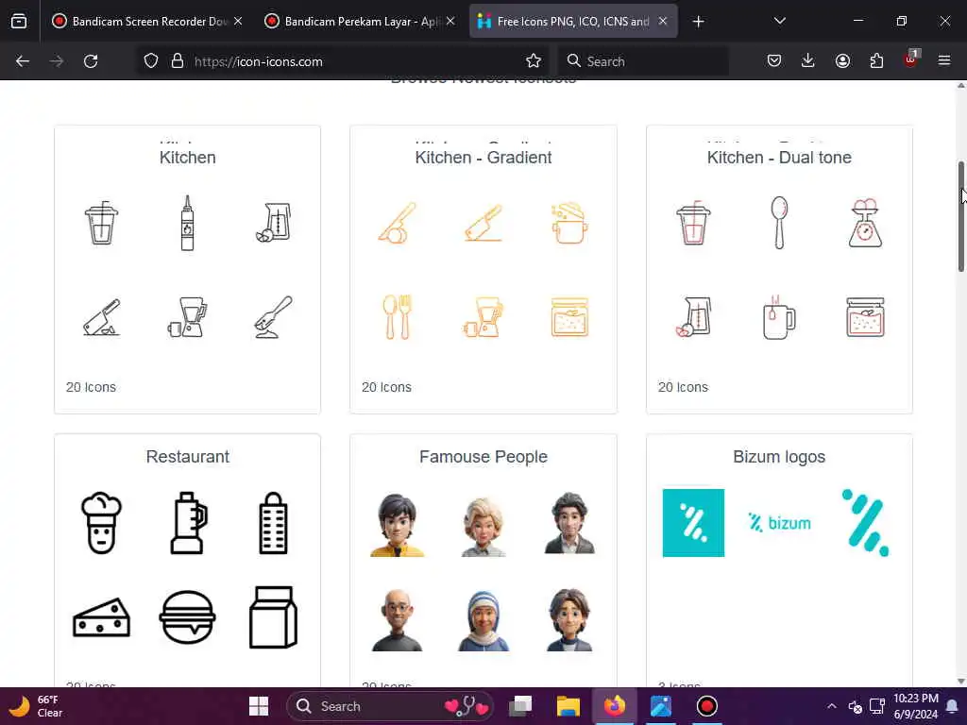Screen dimensions: 967x725
Task: Show site tracking protection shield info
Action: (151, 61)
